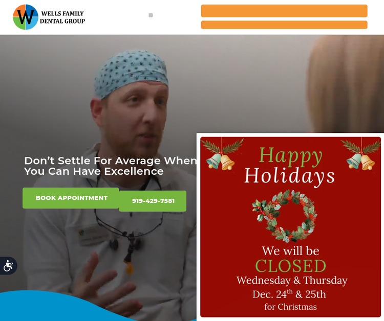Select the thin lower orange header bar

point(284,25)
